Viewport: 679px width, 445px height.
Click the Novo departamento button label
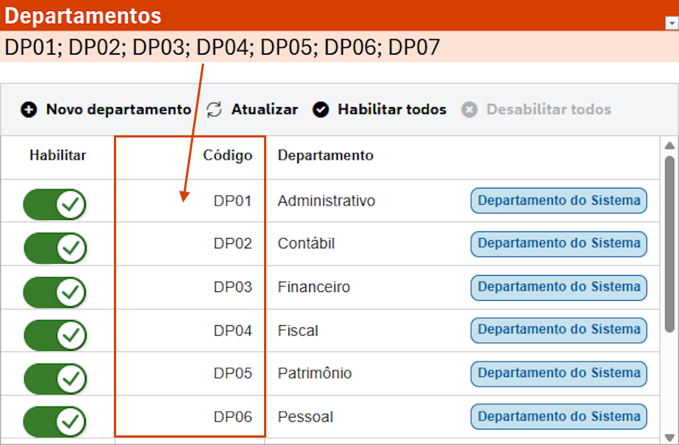click(x=118, y=109)
